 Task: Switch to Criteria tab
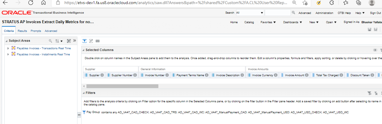pos(9,31)
